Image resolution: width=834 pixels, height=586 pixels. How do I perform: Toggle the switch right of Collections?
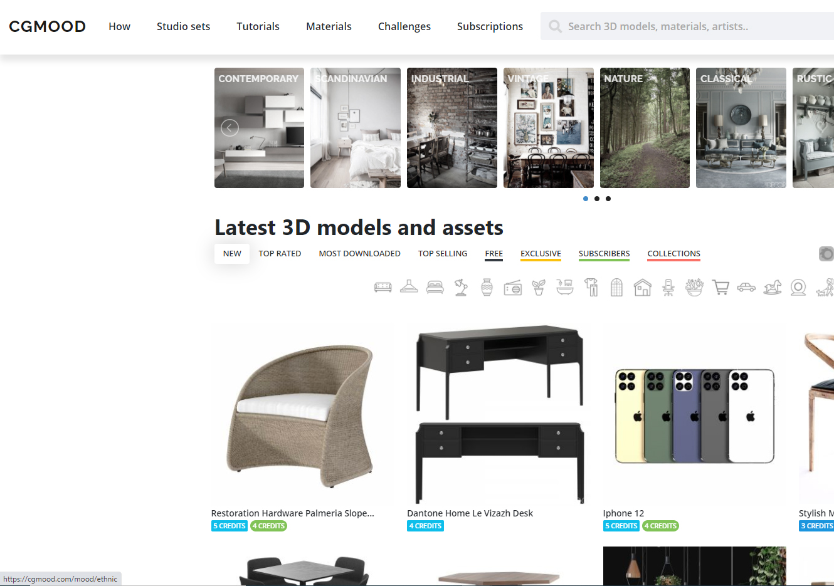826,254
